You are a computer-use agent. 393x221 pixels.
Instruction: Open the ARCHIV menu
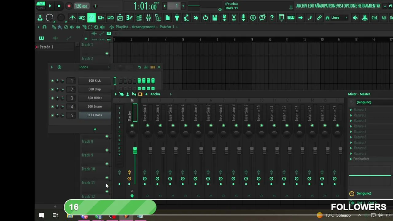click(302, 6)
